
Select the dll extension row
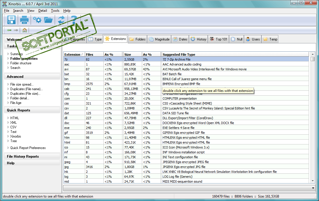click(186, 118)
